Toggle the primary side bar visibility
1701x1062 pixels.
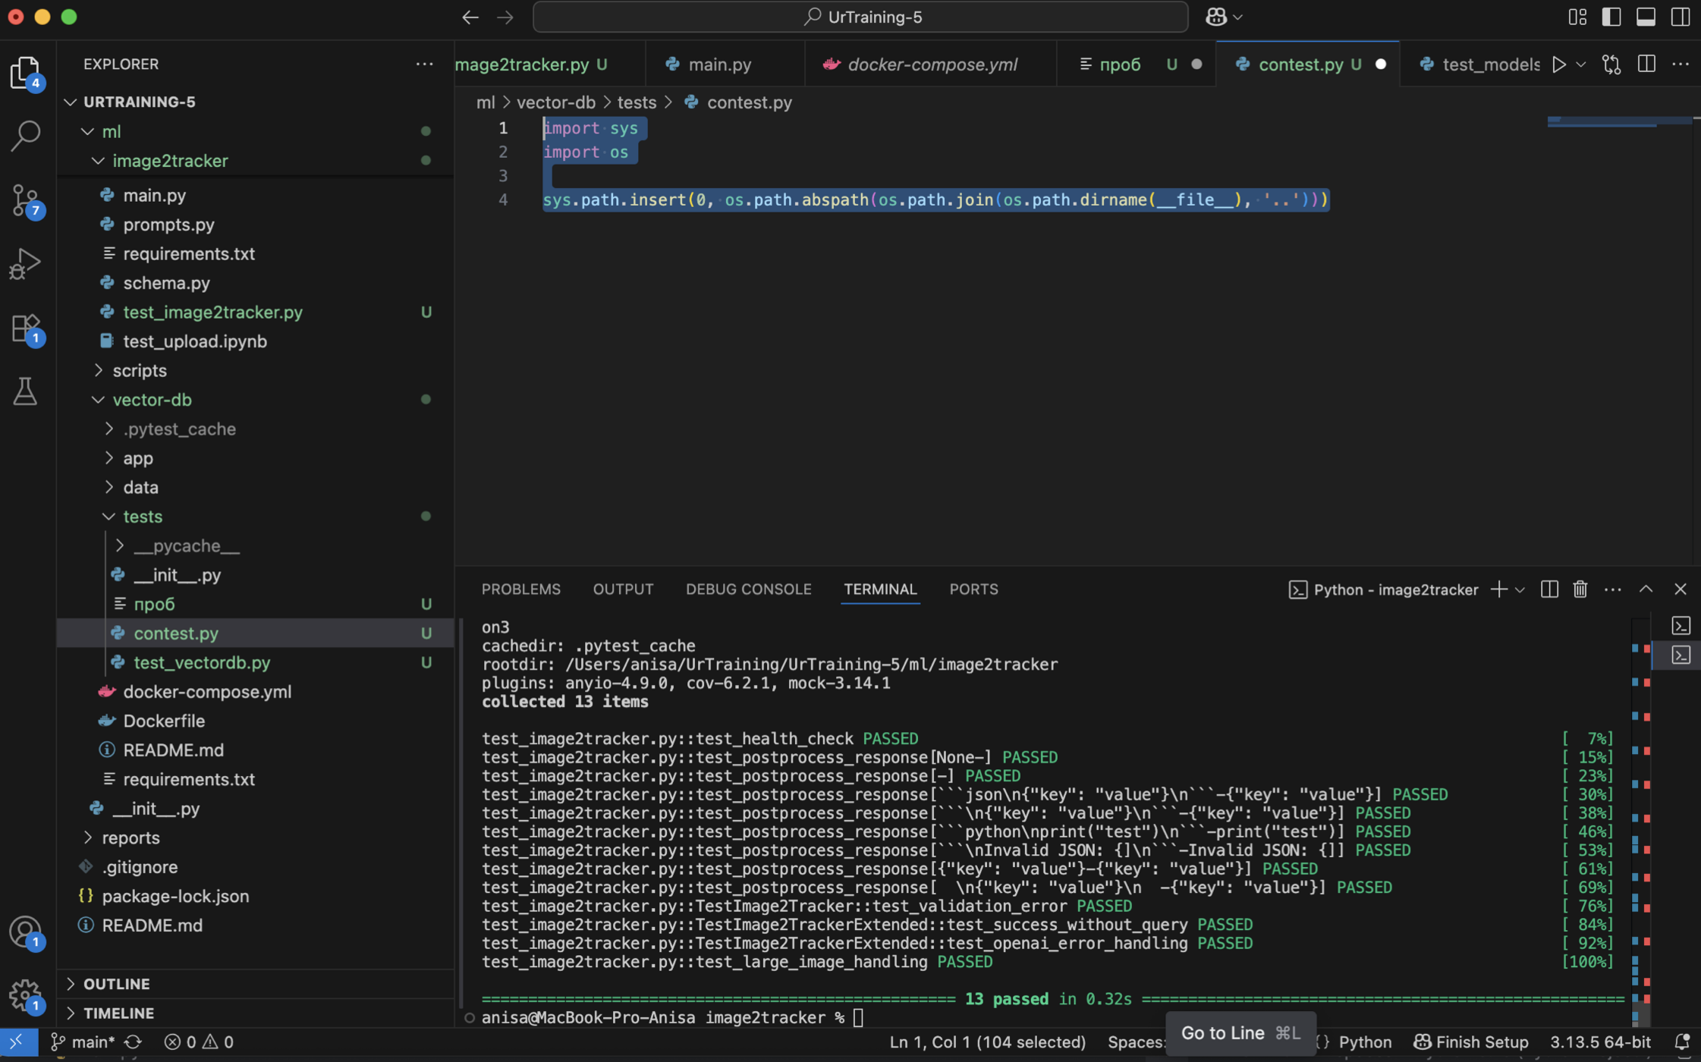click(1611, 17)
